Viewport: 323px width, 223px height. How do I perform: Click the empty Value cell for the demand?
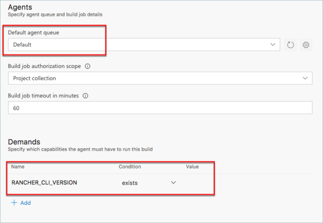(x=198, y=183)
